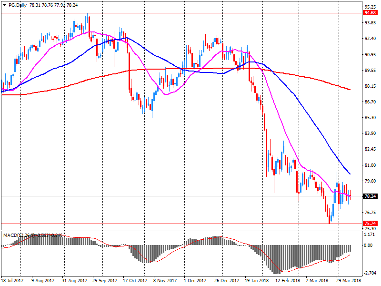The height and width of the screenshot is (286, 381).
Task: Select the 75.74 support level price label
Action: coord(370,223)
